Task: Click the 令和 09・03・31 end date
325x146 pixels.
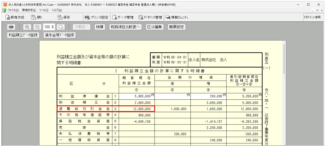Action: tap(175, 62)
